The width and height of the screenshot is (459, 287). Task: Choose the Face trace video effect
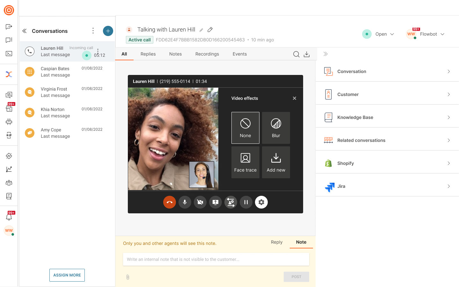[245, 162]
